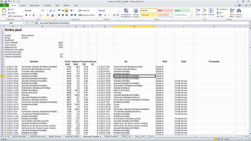Screen dimensions: 251x141
Task: Open the font color red A swatch
Action: pyautogui.click(x=50, y=15)
